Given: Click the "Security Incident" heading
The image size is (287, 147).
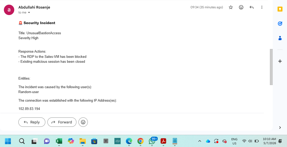Looking at the screenshot, I should [x=39, y=23].
